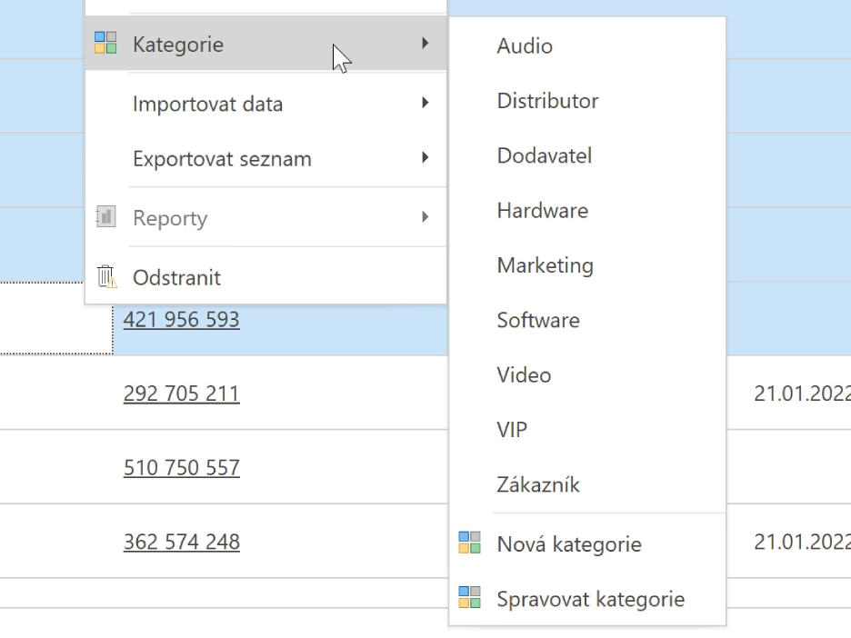The width and height of the screenshot is (851, 638).
Task: Click the Reporty chart icon
Action: click(x=105, y=216)
